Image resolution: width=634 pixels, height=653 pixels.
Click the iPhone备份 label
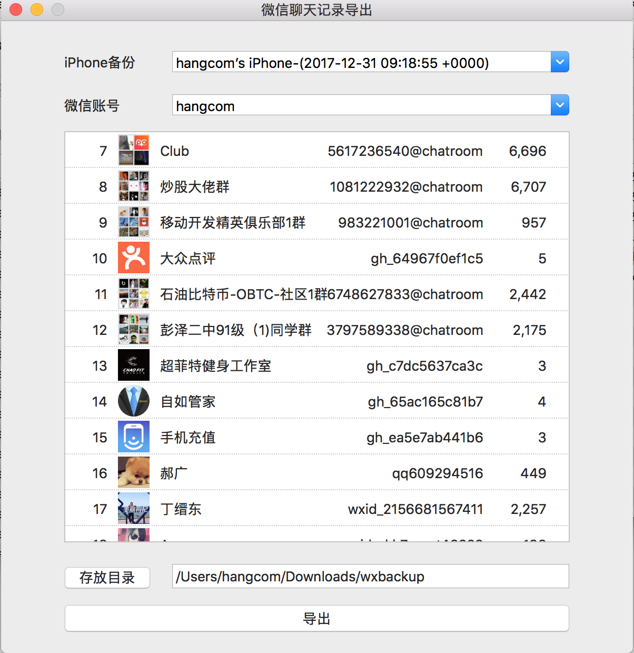100,63
